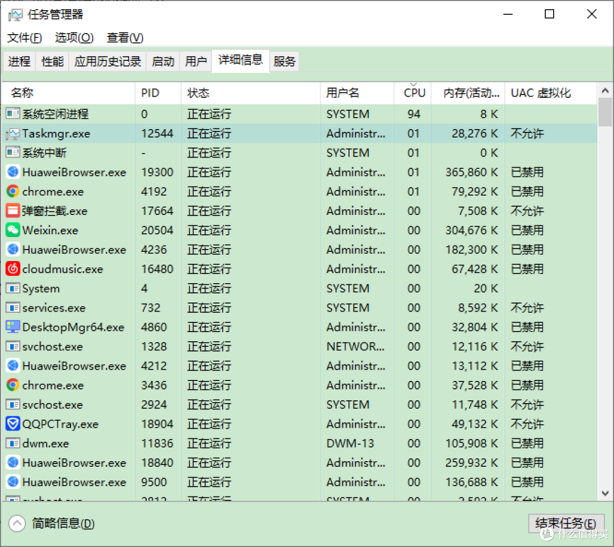Viewport: 614px width, 547px height.
Task: Select PID value 12544
Action: click(x=157, y=134)
